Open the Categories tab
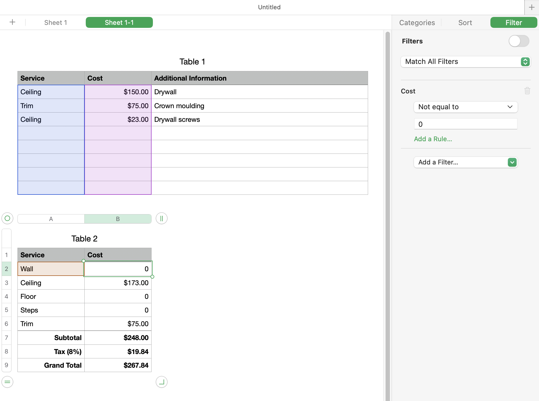This screenshot has height=401, width=539. point(417,23)
